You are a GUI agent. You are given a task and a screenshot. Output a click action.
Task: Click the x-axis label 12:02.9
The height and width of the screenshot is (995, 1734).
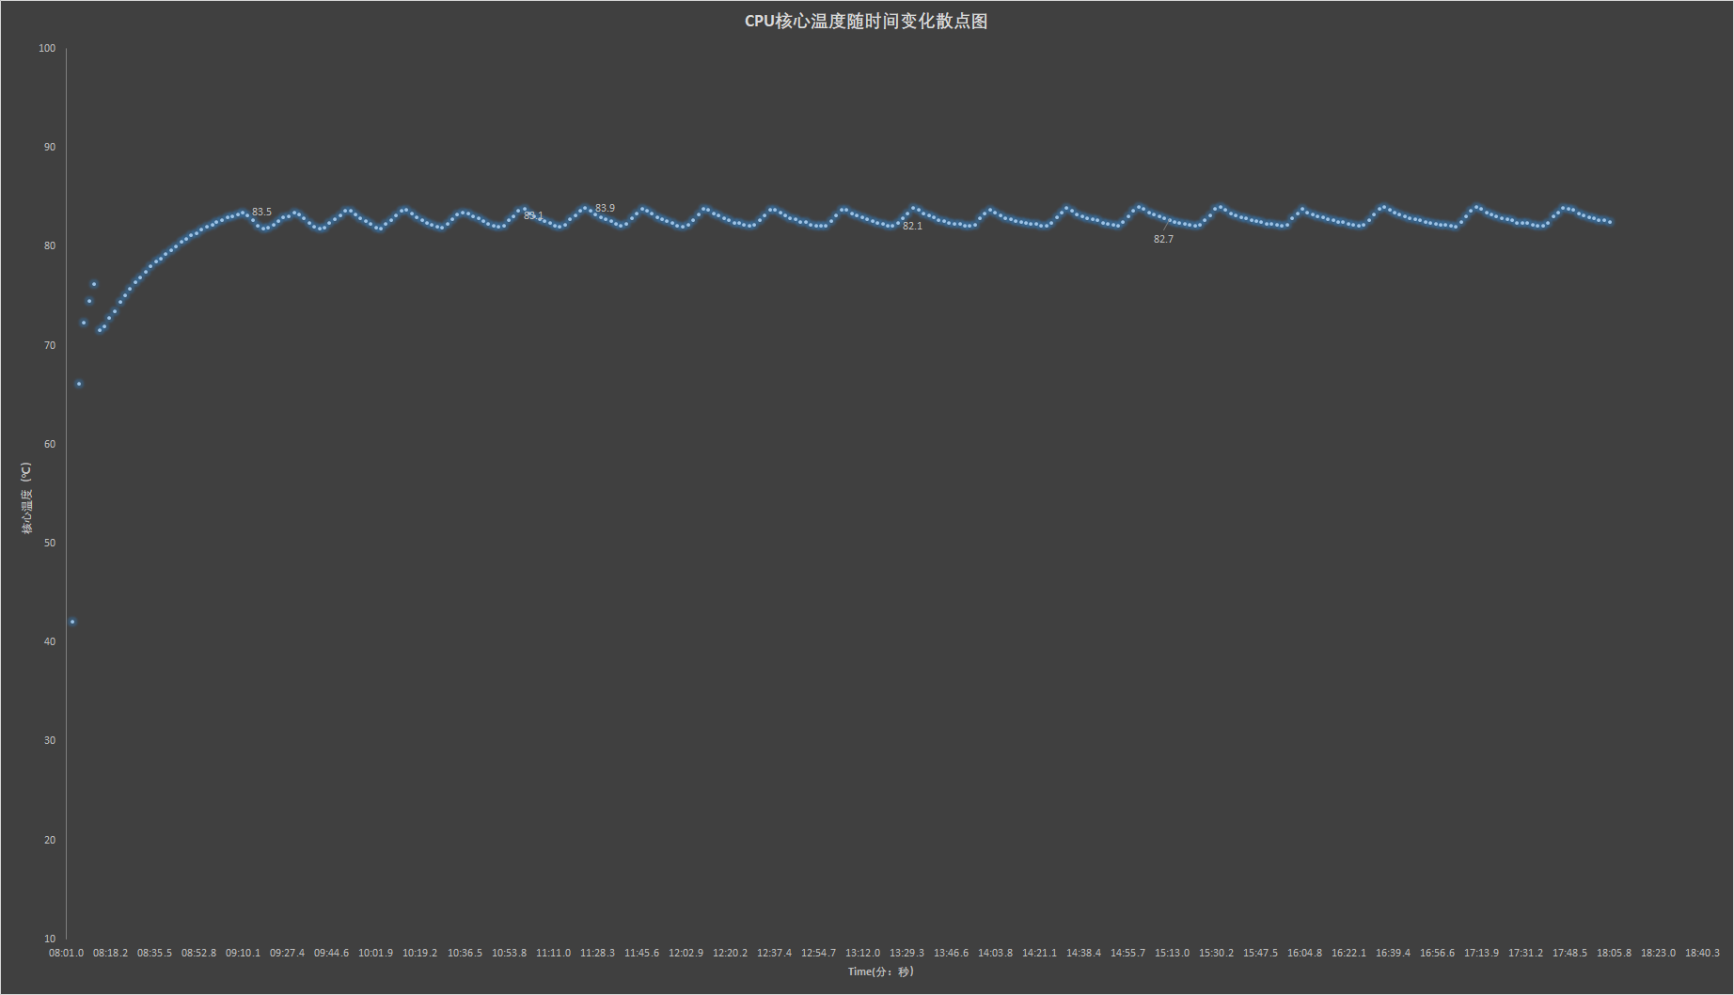point(686,953)
